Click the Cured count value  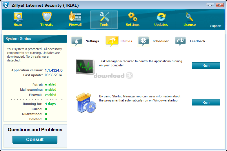tap(46, 109)
